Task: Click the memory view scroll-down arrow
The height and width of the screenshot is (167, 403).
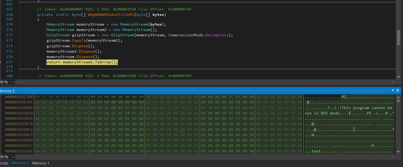Action: click(x=398, y=152)
